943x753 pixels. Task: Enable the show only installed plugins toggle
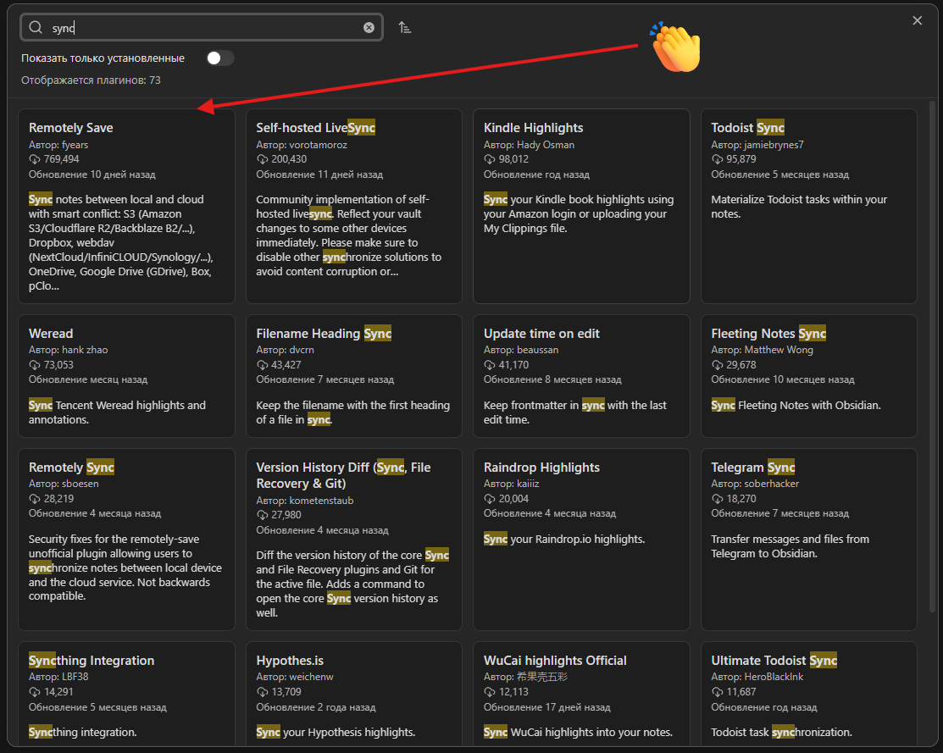click(220, 58)
